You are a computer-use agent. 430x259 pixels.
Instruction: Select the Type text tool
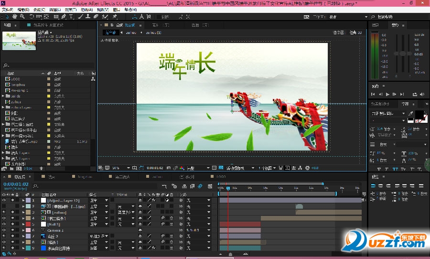71,16
